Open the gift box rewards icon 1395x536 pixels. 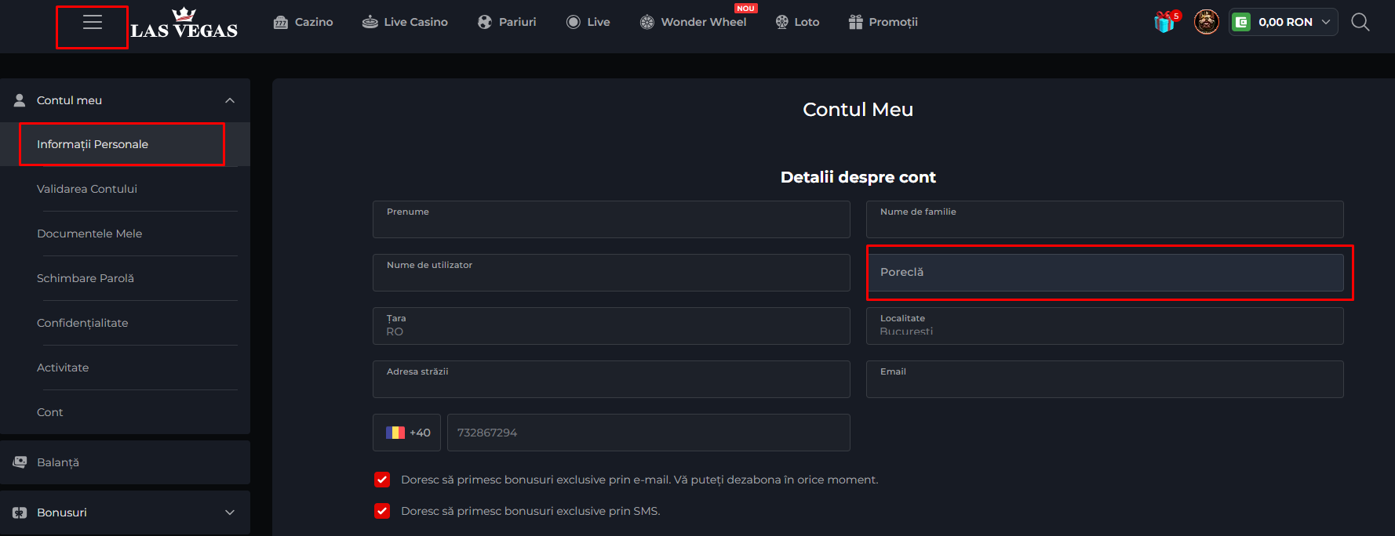(x=1165, y=22)
